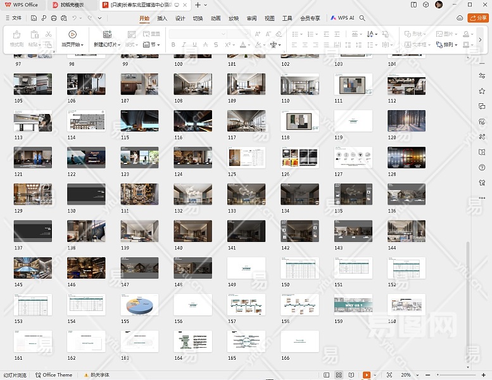Click the orange slideshow play button in status bar

coord(366,375)
